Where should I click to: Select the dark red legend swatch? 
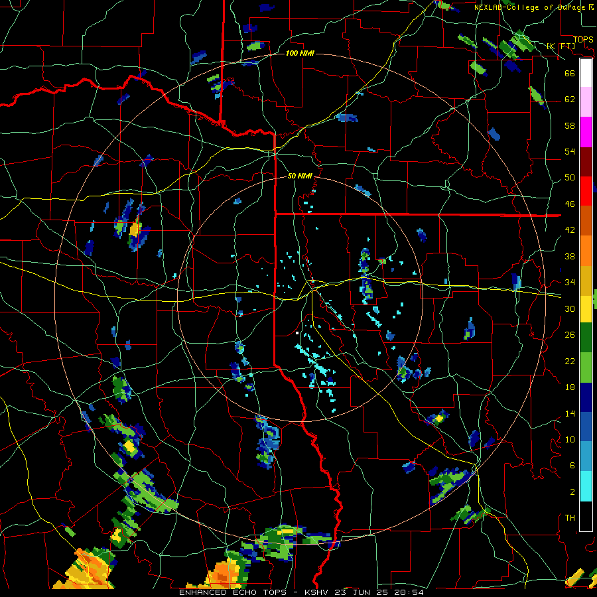pos(586,162)
